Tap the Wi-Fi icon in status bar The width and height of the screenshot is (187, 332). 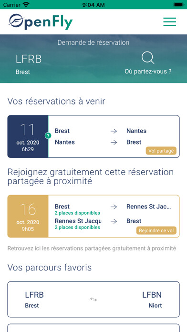[26, 5]
